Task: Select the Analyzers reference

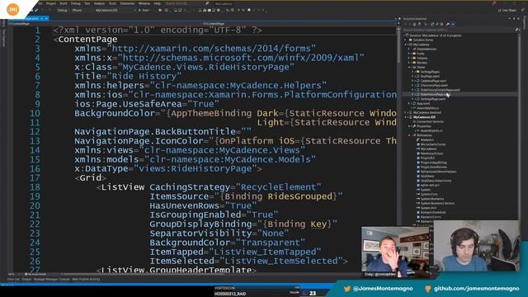Action: (x=427, y=139)
